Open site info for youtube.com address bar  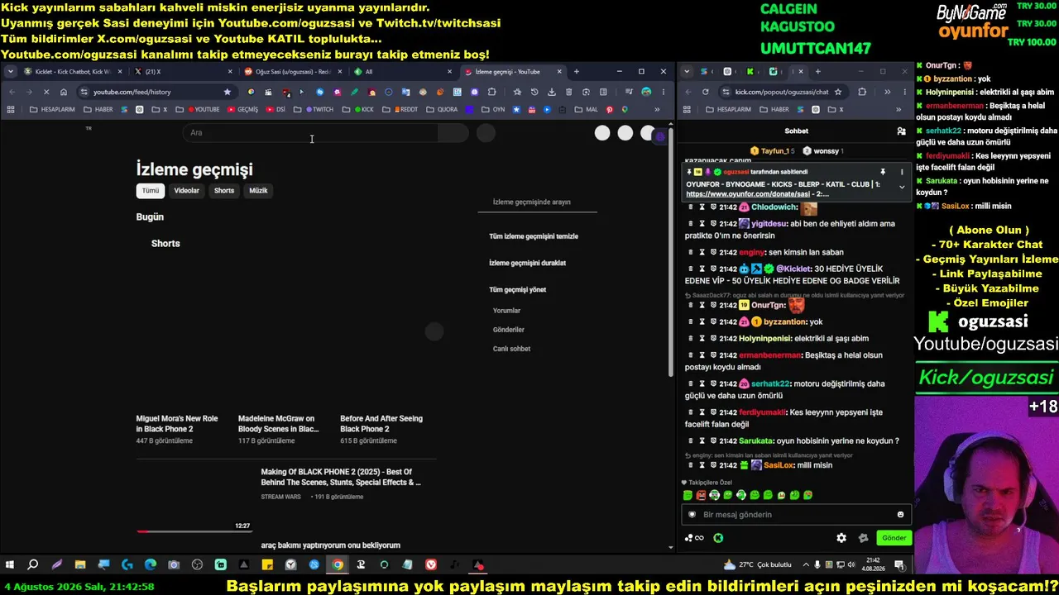click(x=84, y=92)
